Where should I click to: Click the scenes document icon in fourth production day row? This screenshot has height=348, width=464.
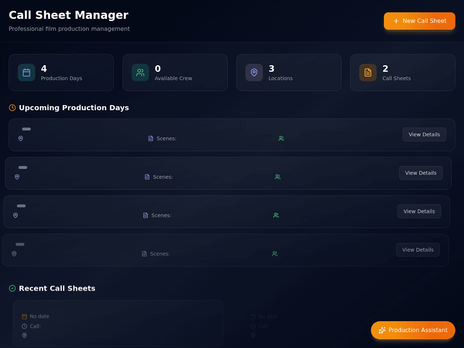point(144,254)
